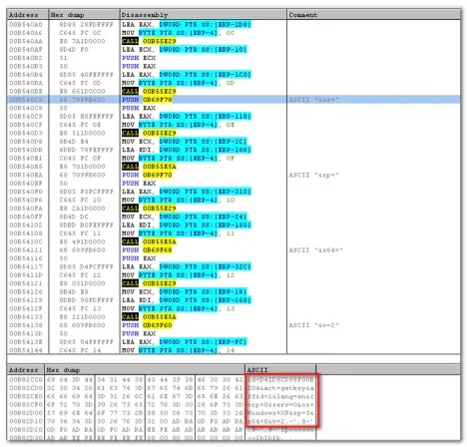Click the Comment column header
467x447 pixels.
(x=373, y=15)
